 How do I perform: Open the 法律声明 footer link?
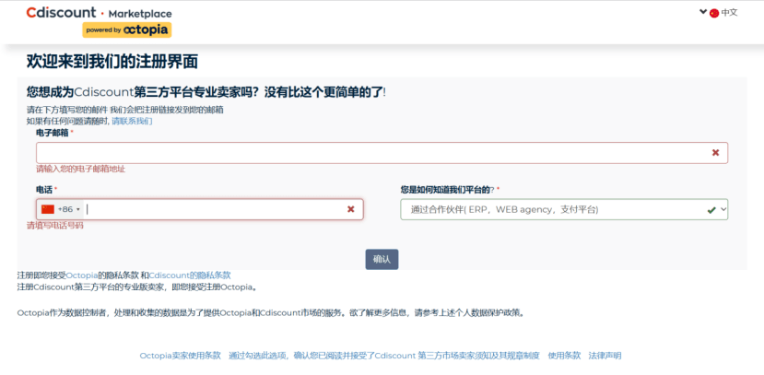(605, 355)
